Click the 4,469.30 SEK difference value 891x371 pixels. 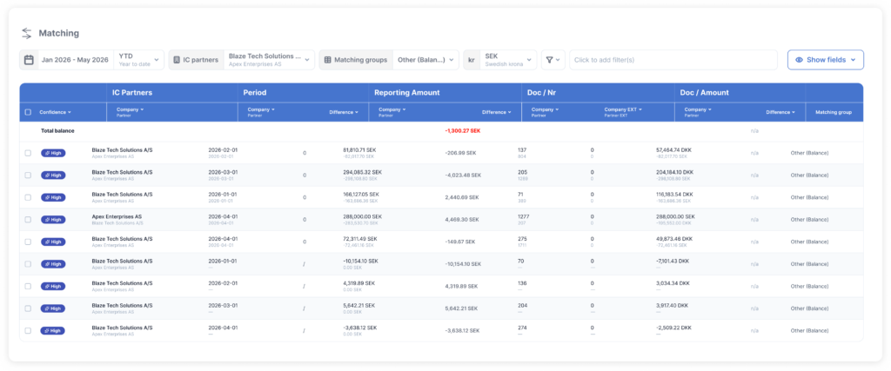(462, 220)
